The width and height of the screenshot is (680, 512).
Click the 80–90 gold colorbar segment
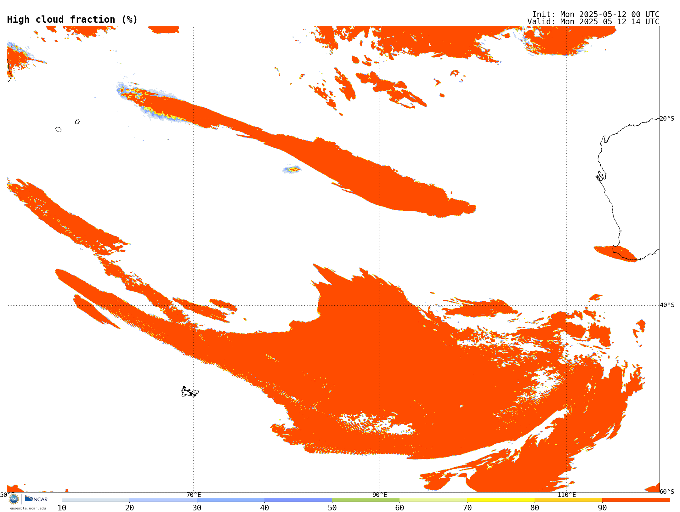click(x=568, y=500)
